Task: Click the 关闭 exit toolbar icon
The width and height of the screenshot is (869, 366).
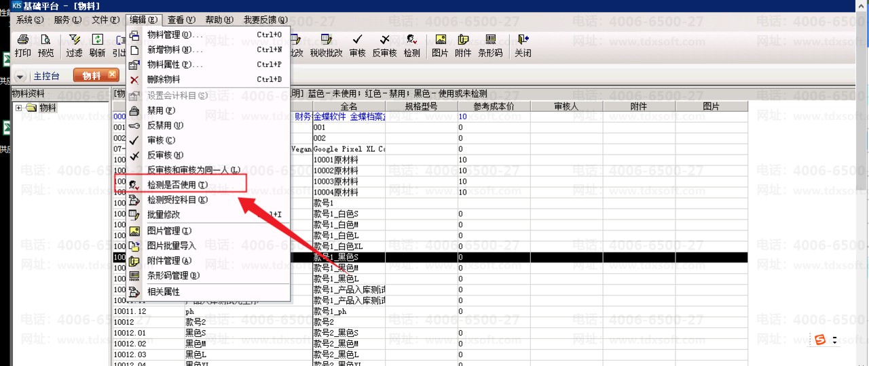Action: point(522,45)
